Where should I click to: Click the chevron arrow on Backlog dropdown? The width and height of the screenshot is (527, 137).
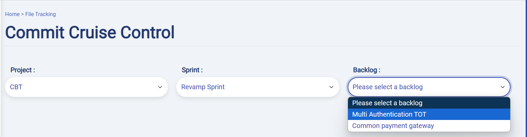502,87
